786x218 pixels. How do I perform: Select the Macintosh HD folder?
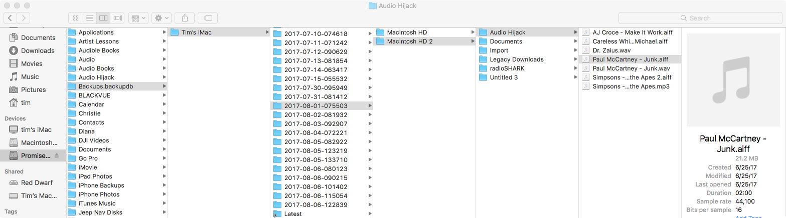(424, 32)
